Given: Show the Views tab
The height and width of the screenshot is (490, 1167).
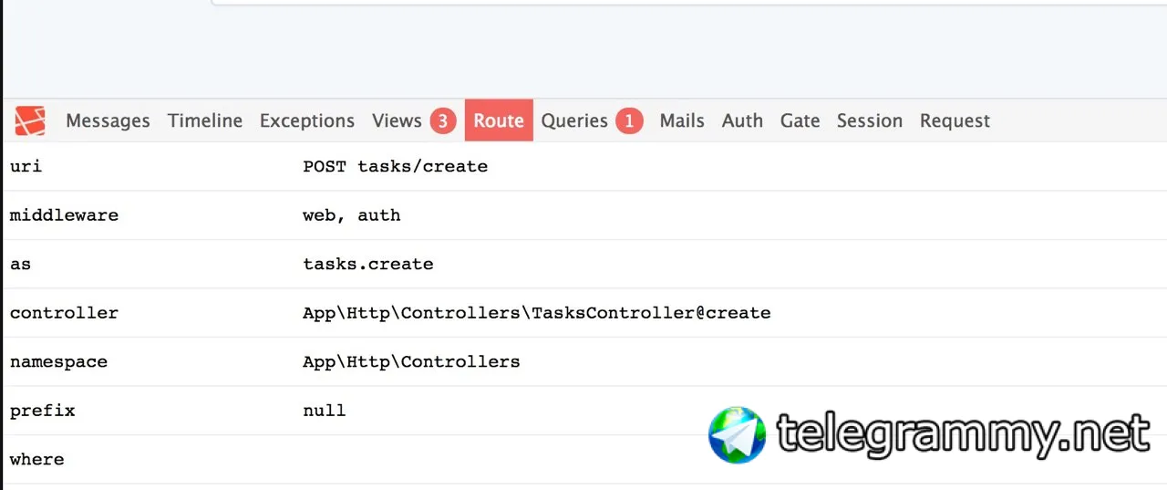Looking at the screenshot, I should [x=414, y=120].
